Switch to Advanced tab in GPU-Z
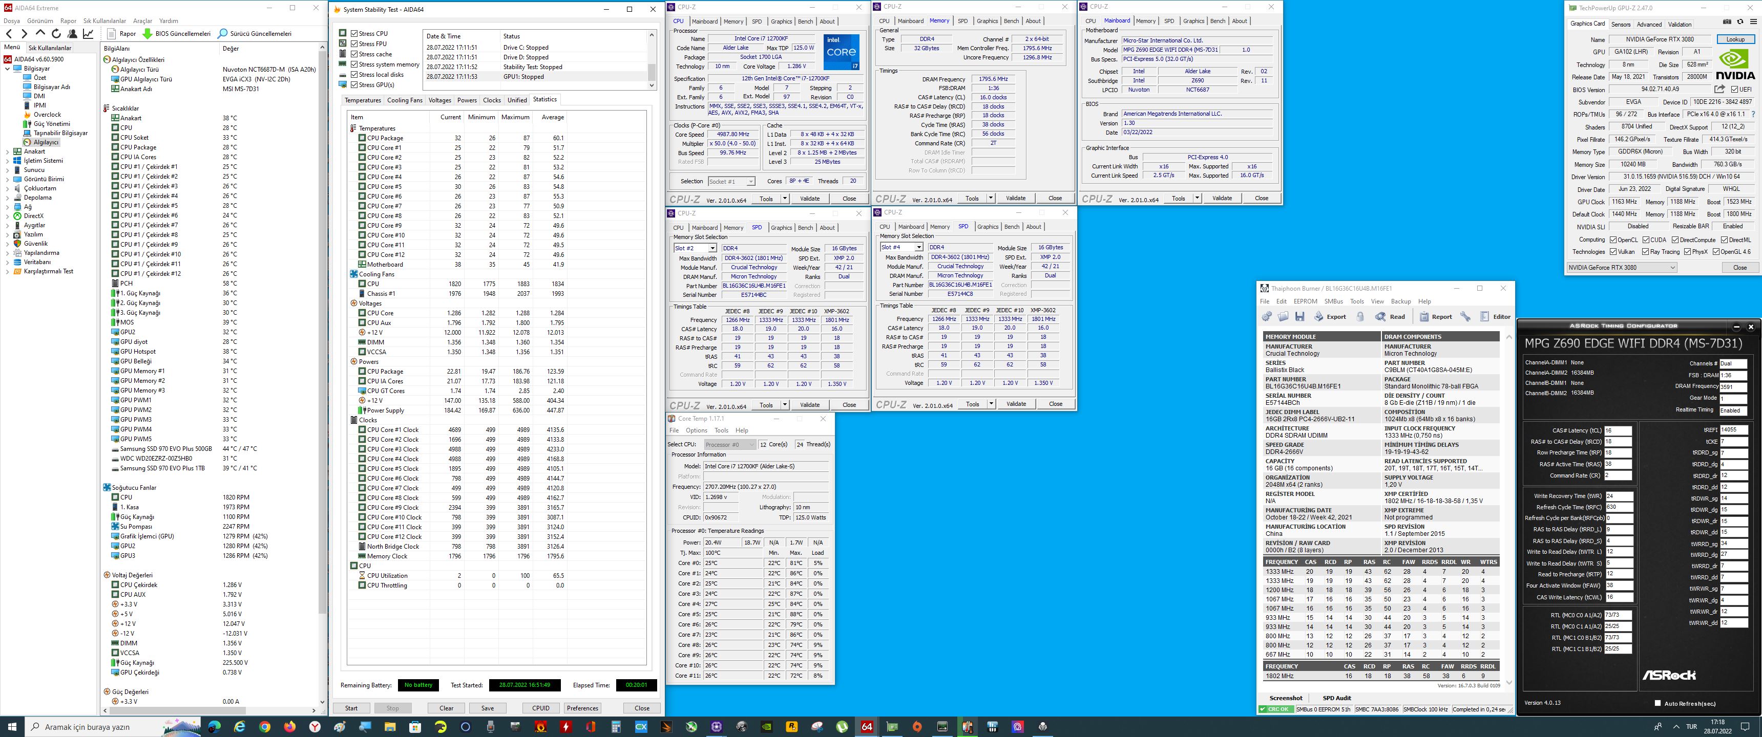 1649,24
